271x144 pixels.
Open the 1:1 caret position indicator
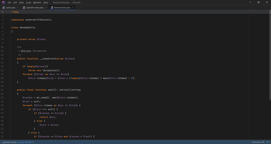coord(267,142)
